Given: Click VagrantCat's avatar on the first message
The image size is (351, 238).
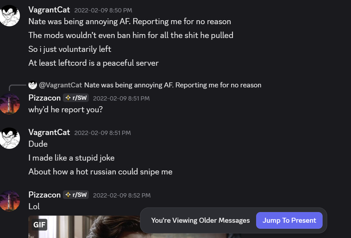Looking at the screenshot, I should [10, 16].
